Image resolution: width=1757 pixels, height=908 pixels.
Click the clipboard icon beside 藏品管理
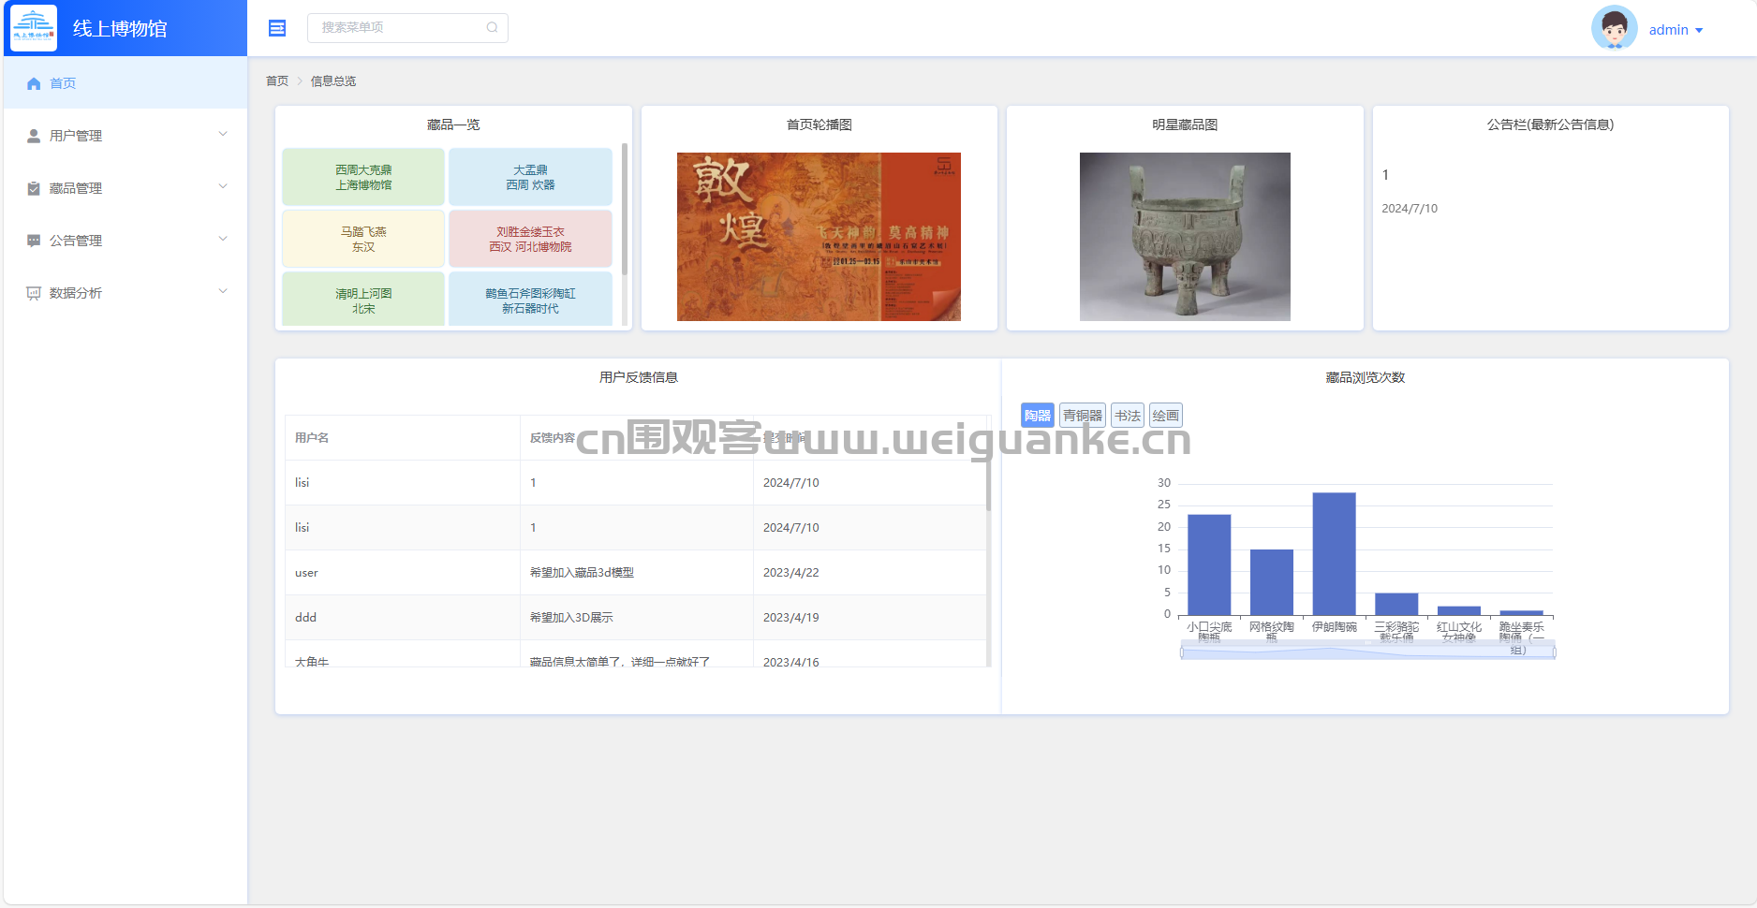34,188
